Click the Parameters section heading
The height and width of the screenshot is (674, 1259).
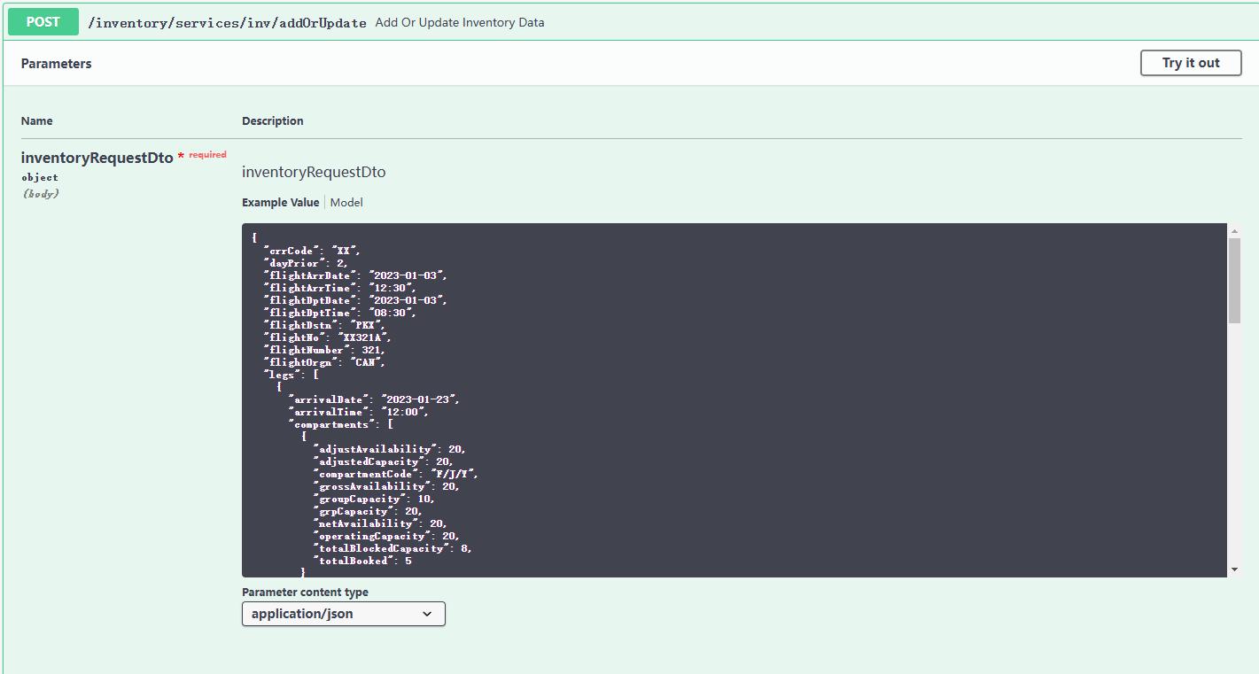click(x=56, y=64)
